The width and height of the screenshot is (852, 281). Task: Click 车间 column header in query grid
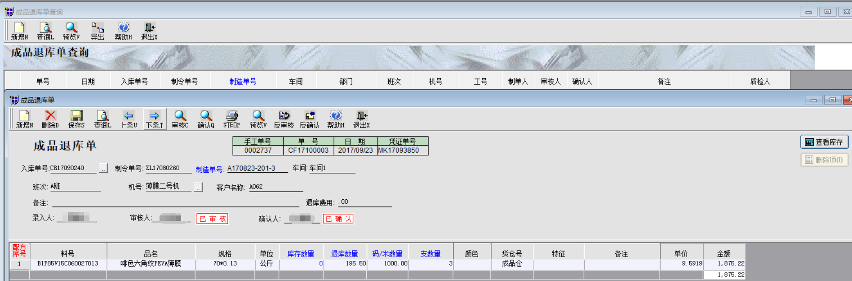pos(296,81)
